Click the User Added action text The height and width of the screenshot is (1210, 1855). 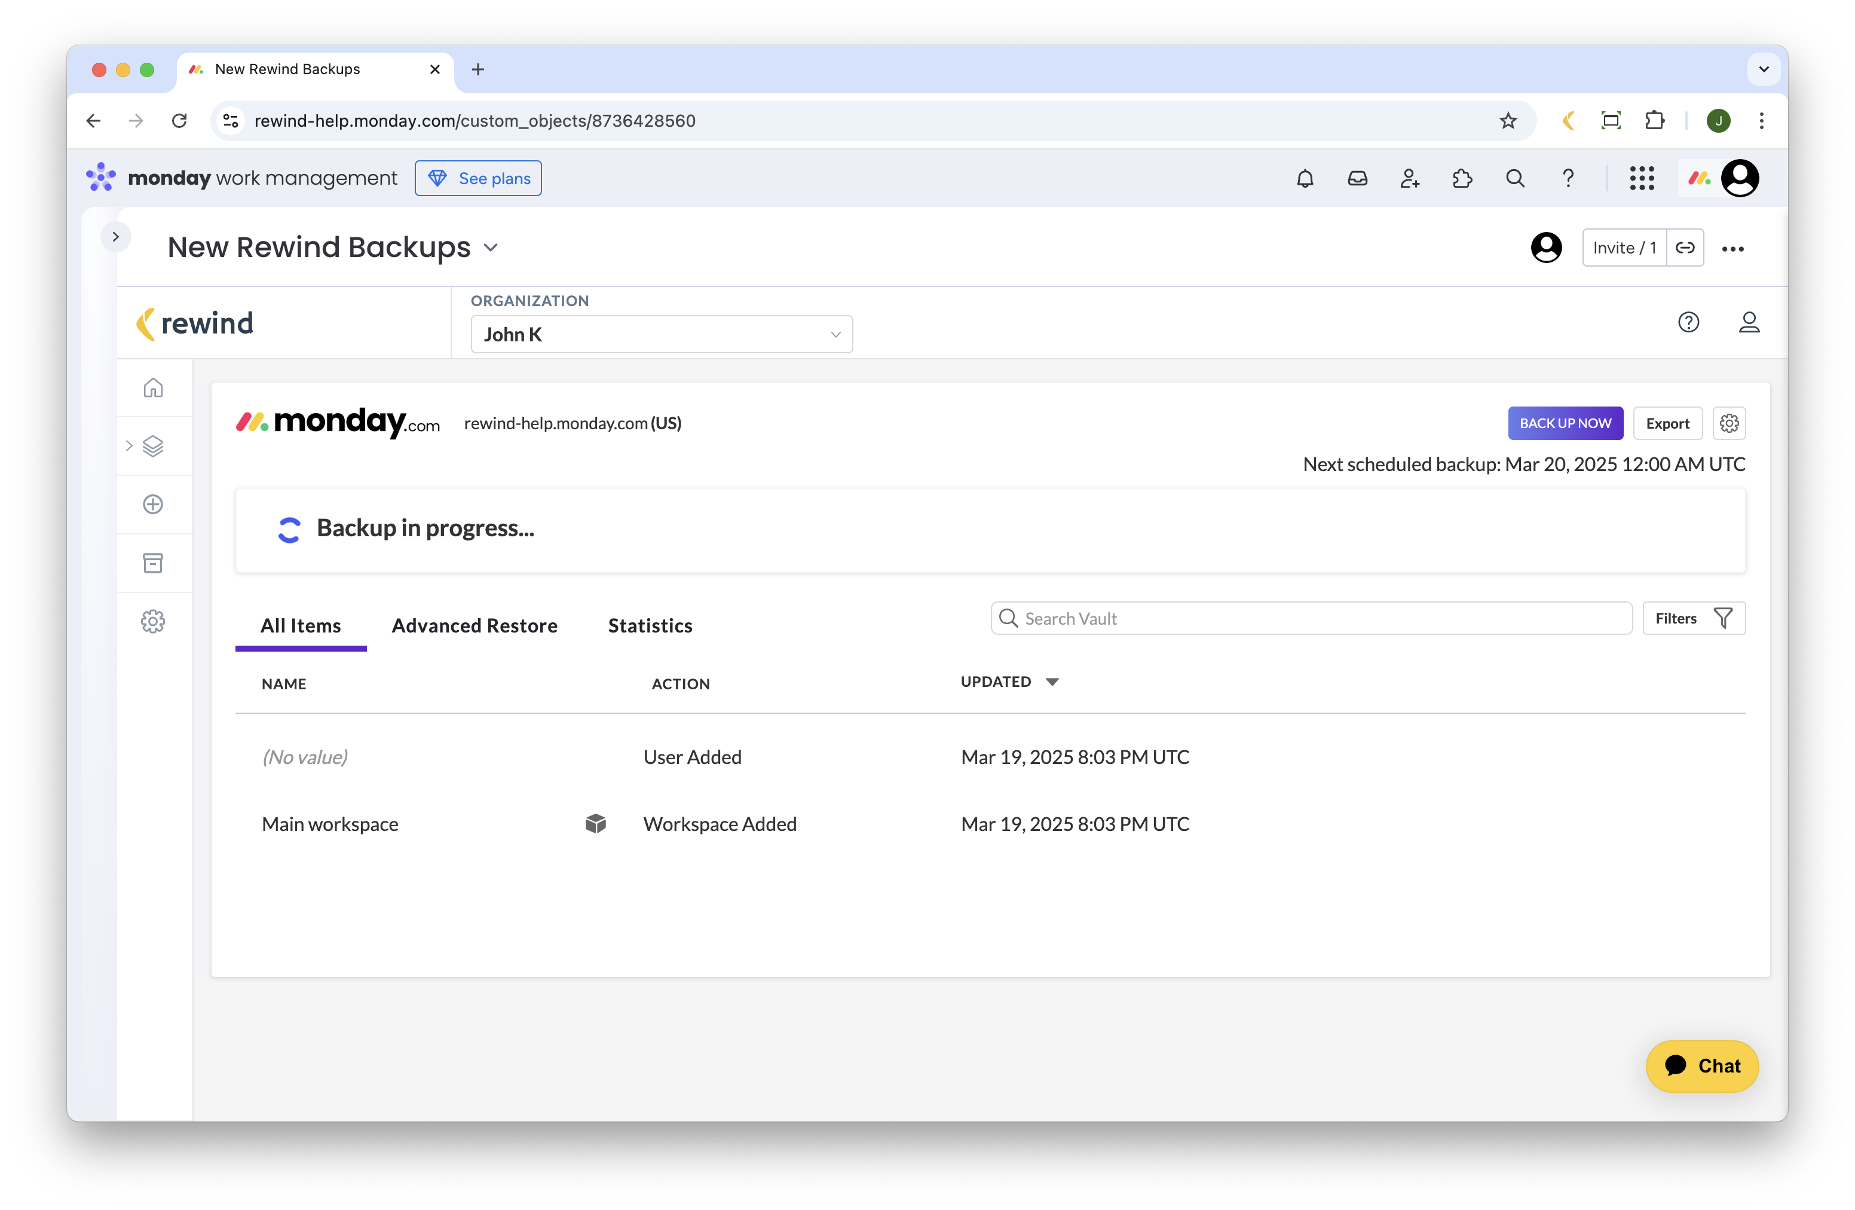[692, 757]
